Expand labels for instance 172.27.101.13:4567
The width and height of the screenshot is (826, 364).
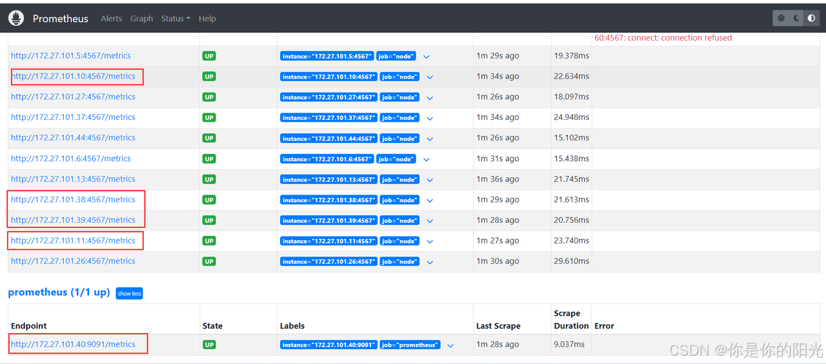430,180
